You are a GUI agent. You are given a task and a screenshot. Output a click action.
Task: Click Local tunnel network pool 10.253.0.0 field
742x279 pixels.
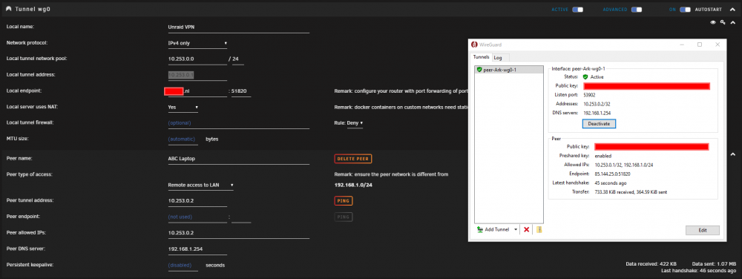click(197, 59)
